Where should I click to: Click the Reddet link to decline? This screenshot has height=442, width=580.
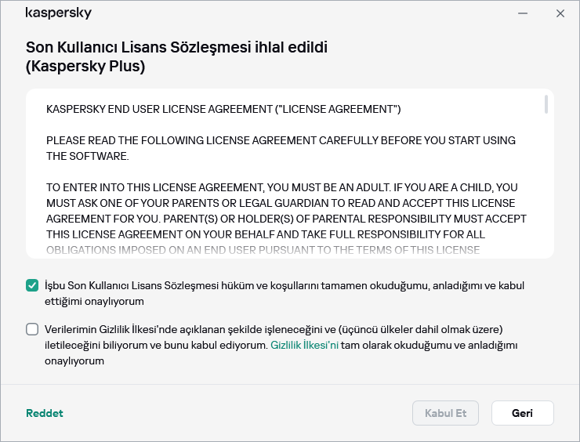[44, 413]
